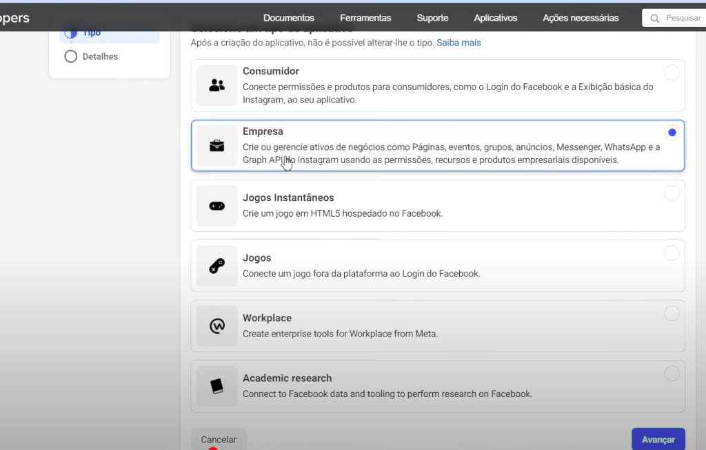Open the Ferramentas menu
Viewport: 706px width, 450px height.
pyautogui.click(x=365, y=18)
